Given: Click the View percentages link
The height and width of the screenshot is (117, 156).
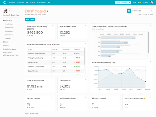Looking at the screenshot, I should (98, 29).
